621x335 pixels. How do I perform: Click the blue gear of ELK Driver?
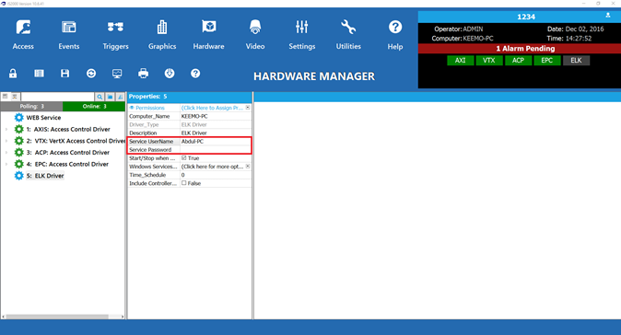(18, 176)
